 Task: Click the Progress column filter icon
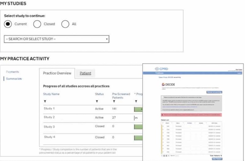coord(136,101)
